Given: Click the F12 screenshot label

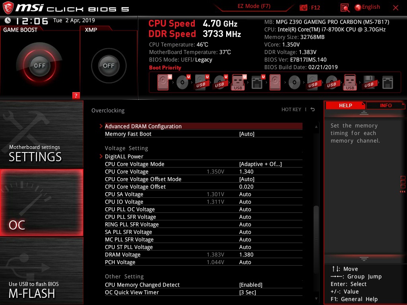Looking at the screenshot, I should click(315, 8).
